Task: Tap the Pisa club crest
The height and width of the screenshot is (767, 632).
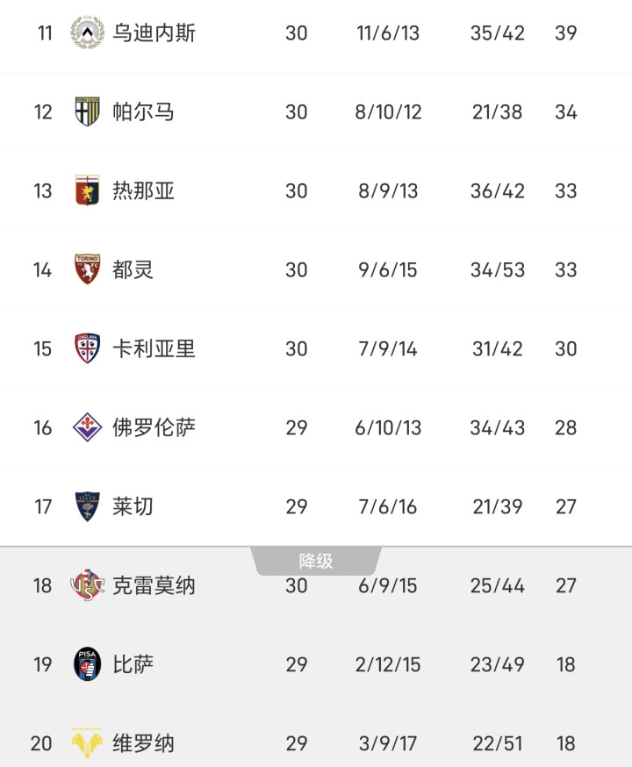Action: coord(87,664)
